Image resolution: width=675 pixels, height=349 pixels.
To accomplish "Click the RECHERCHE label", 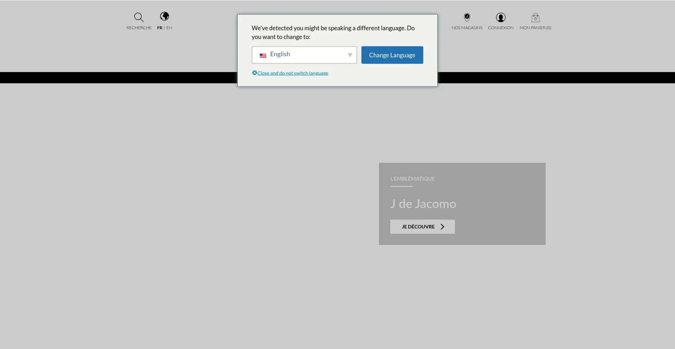I will [x=139, y=28].
